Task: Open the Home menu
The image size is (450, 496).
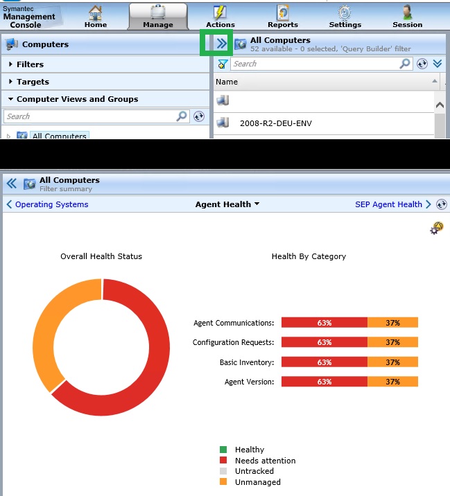Action: [95, 17]
